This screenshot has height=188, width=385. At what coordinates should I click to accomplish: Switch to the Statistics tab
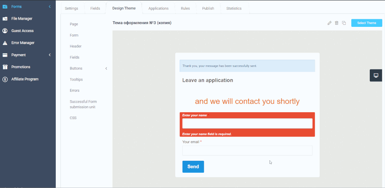(x=234, y=8)
